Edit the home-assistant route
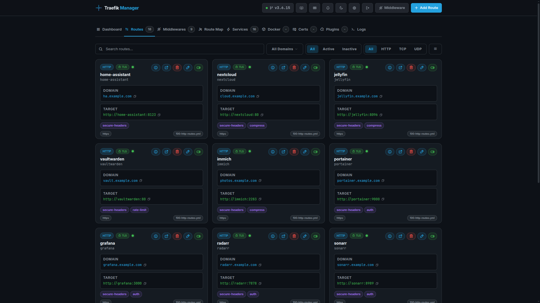This screenshot has width=540, height=303. (188, 68)
